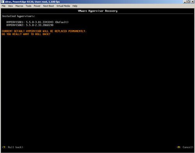Close the iDRAC console window
195x153 pixels.
click(193, 2)
